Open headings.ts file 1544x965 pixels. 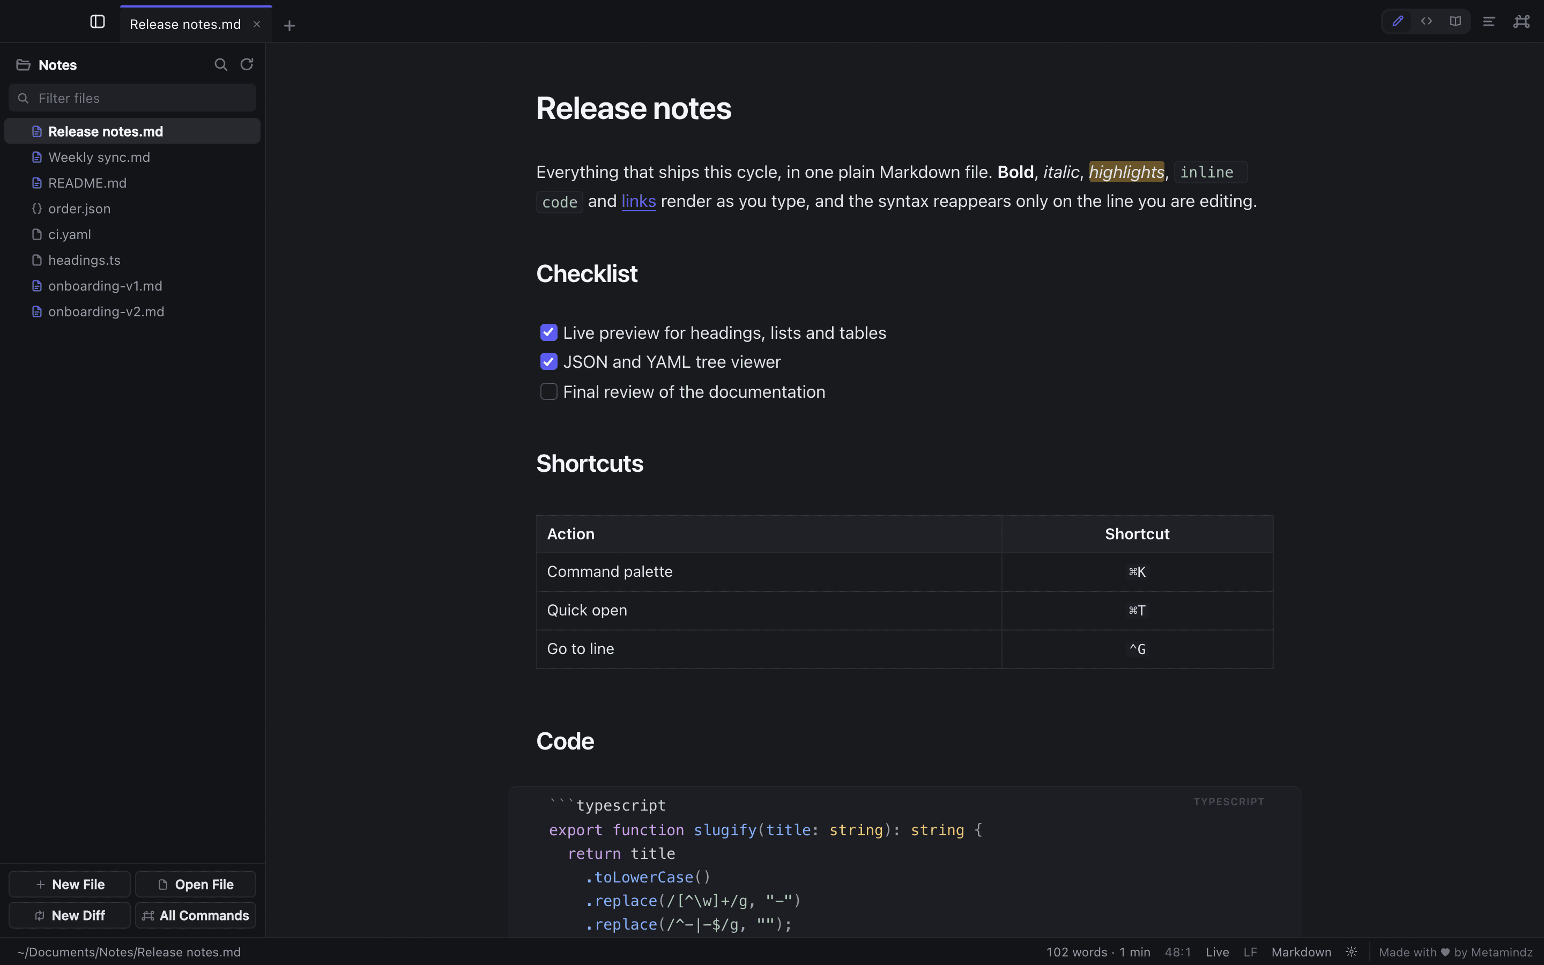[x=132, y=261]
